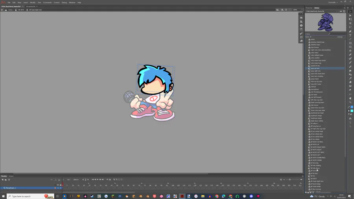Switch to the Library tab
The width and height of the screenshot is (354, 199).
point(317,8)
